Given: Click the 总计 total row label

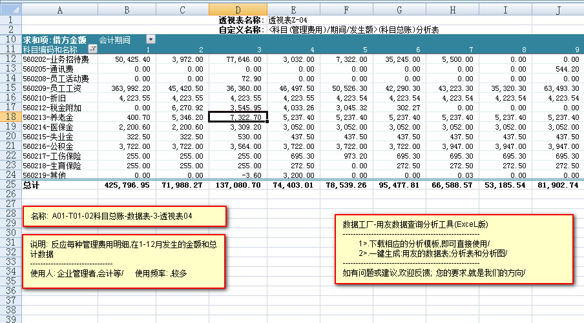Looking at the screenshot, I should [32, 185].
